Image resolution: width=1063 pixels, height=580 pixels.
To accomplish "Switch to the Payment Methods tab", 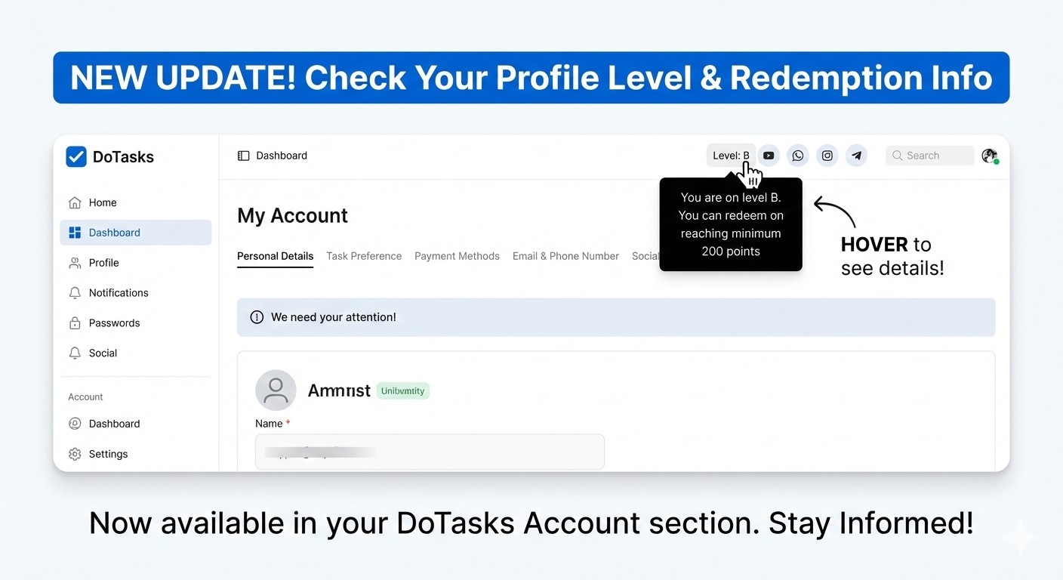I will click(457, 256).
